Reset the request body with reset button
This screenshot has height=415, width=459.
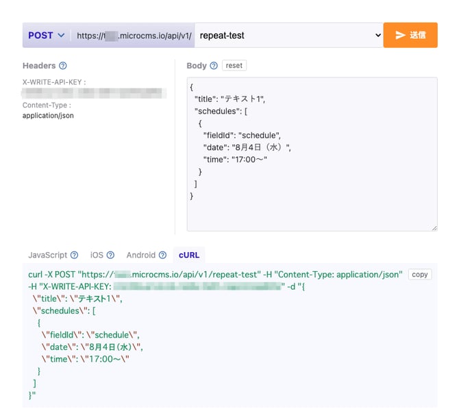[x=234, y=66]
